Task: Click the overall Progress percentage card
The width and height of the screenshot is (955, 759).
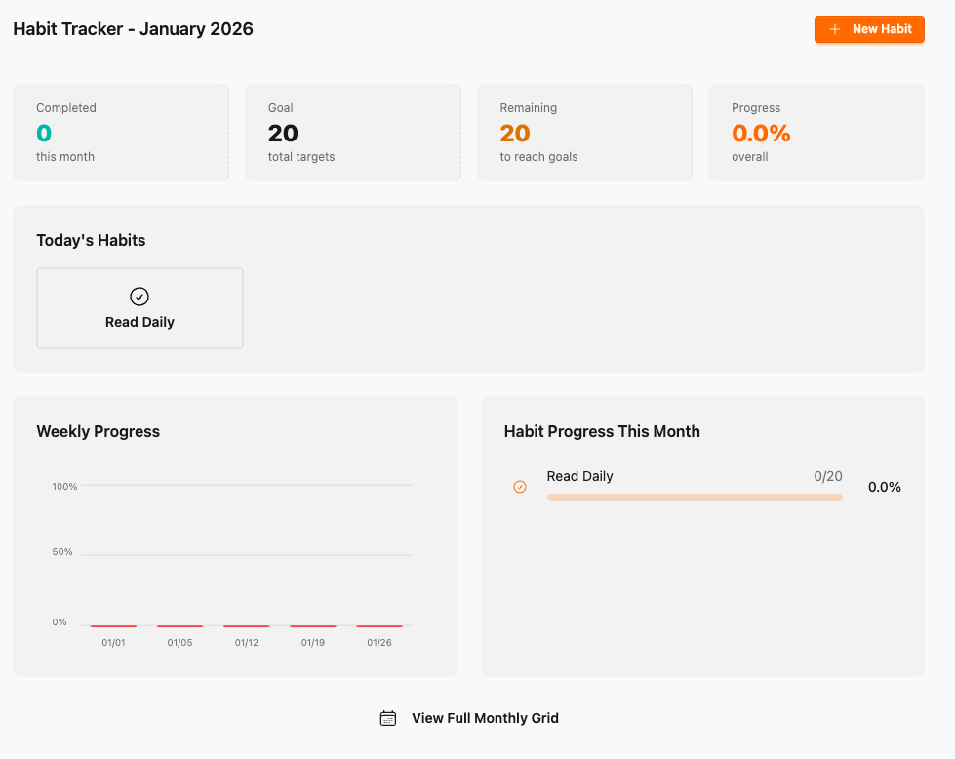Action: (816, 132)
